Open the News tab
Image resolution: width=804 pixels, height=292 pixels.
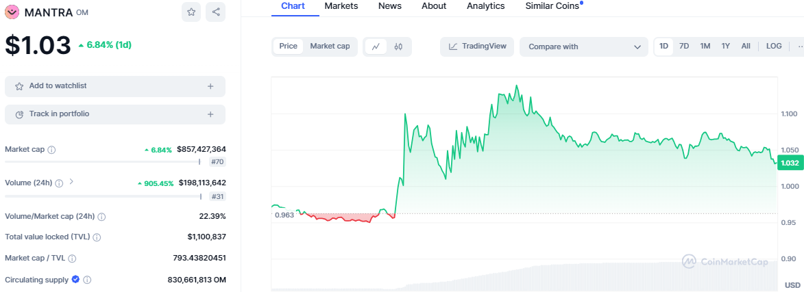(390, 6)
